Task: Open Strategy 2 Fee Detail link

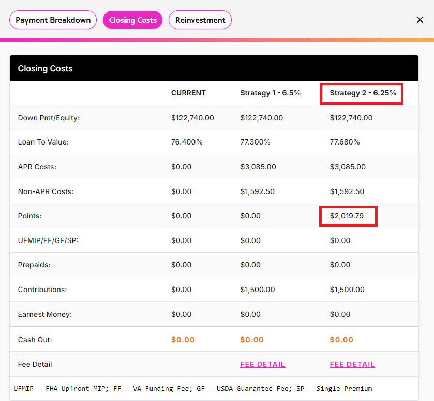Action: [352, 364]
